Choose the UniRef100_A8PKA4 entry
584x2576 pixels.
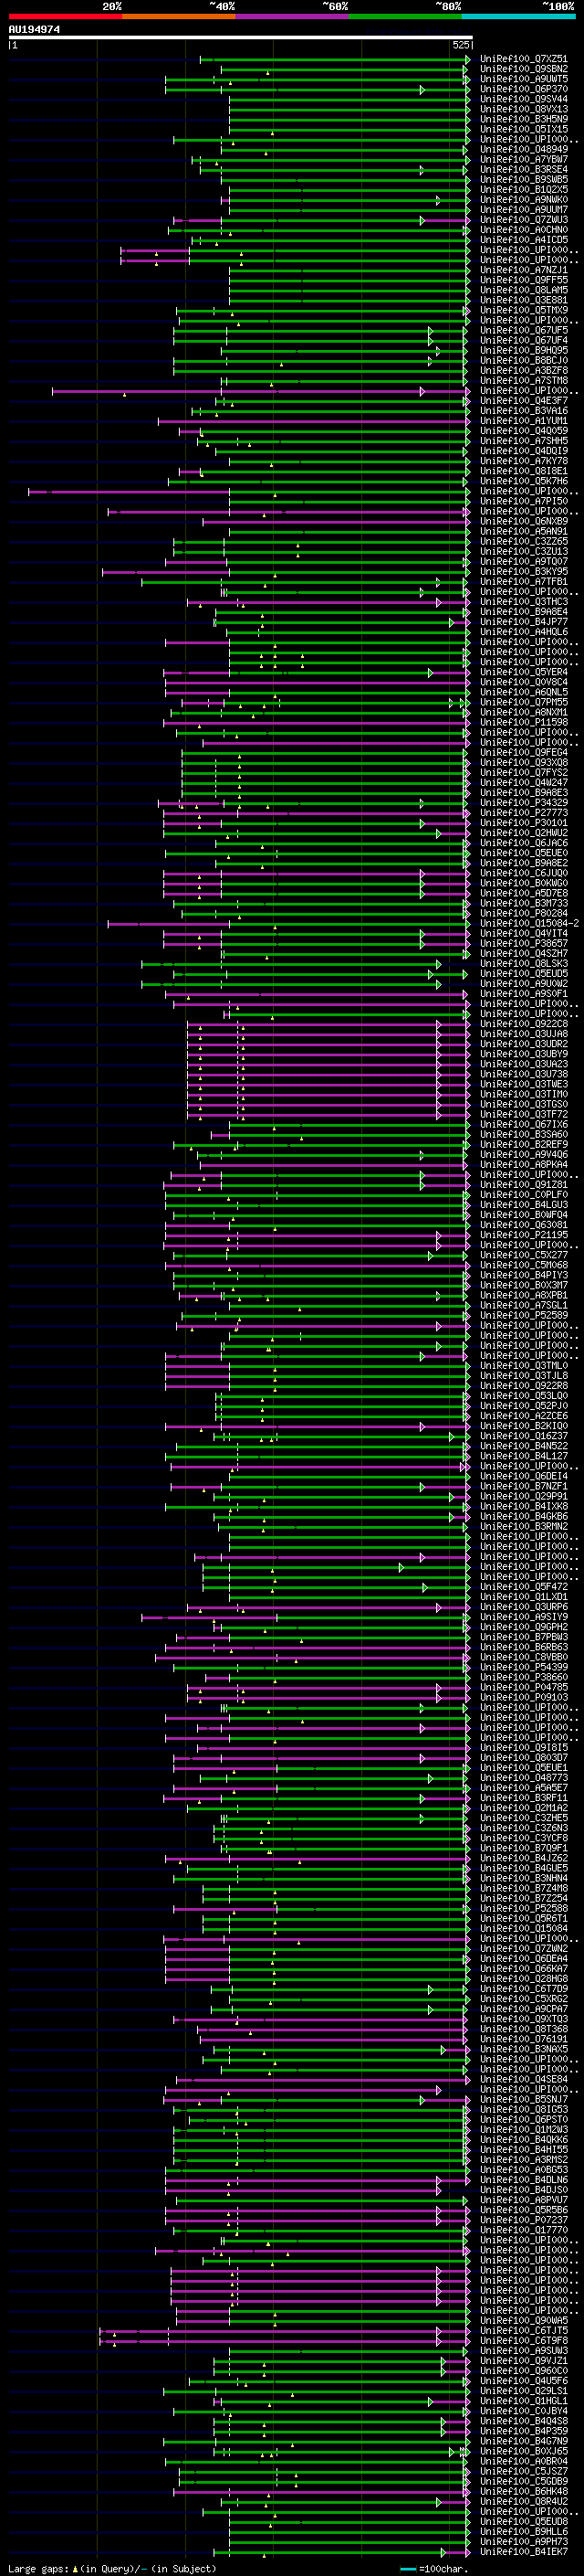tap(523, 1165)
